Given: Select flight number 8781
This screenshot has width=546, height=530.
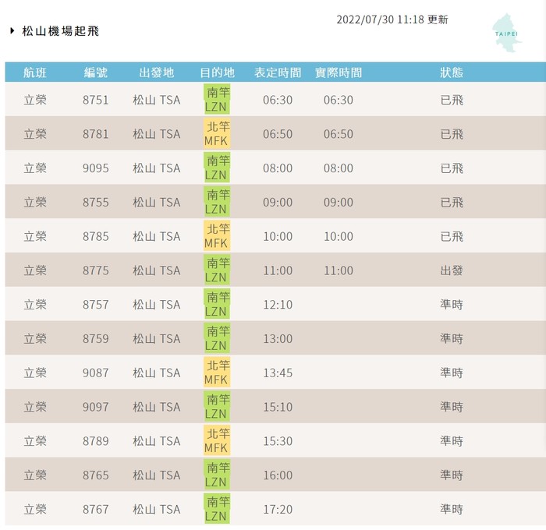Looking at the screenshot, I should click(96, 134).
